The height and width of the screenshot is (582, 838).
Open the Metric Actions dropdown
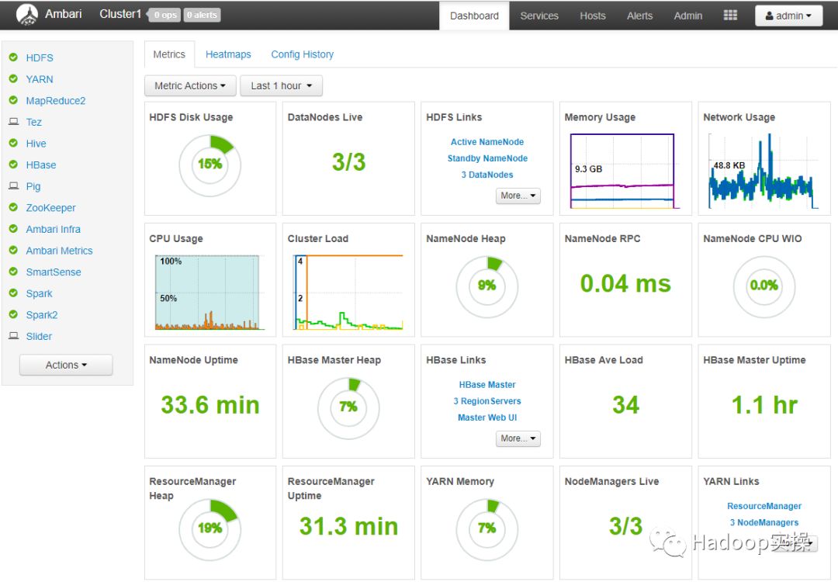coord(190,85)
